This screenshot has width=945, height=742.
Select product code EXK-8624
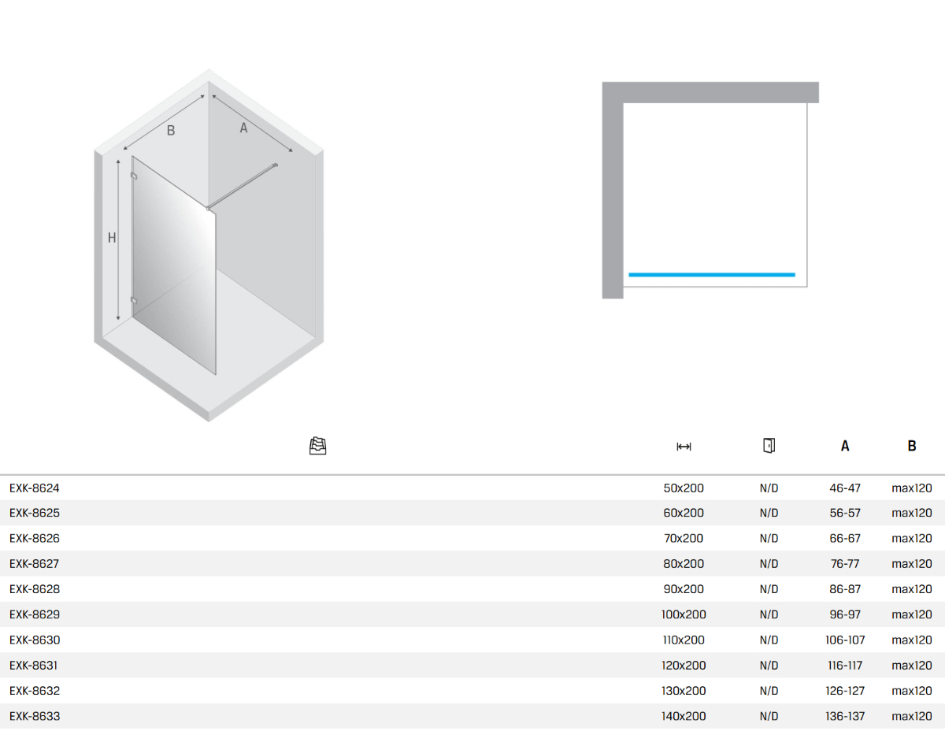click(35, 488)
